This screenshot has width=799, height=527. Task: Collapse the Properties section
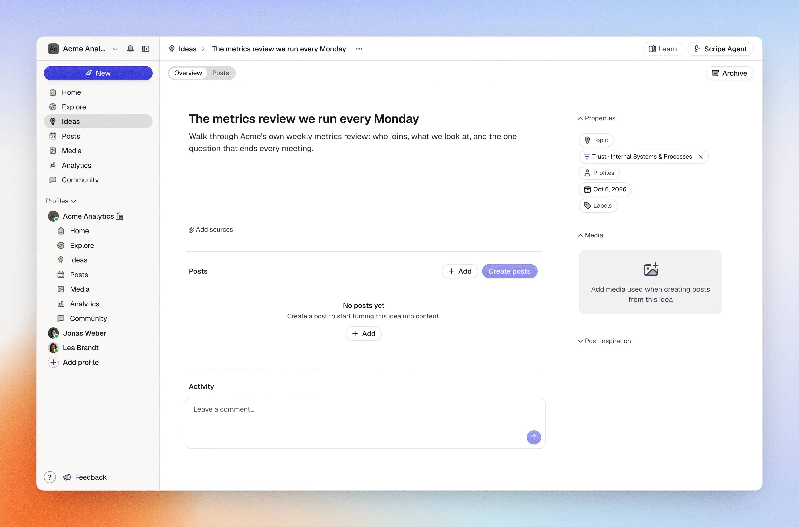(x=596, y=118)
